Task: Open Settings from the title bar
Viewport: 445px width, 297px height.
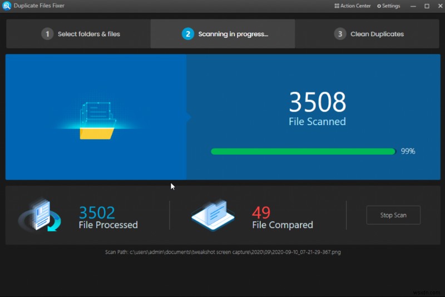Action: (388, 6)
